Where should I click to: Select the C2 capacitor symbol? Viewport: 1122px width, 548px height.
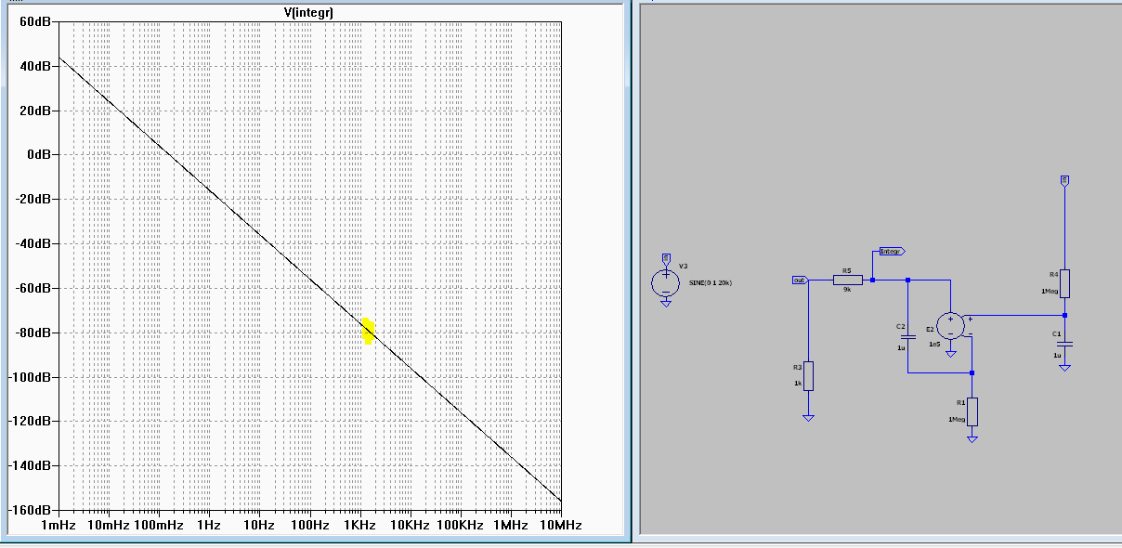[908, 336]
